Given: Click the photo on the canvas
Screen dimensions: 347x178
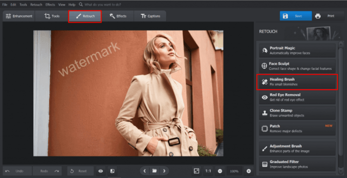Looking at the screenshot, I should (x=128, y=93).
